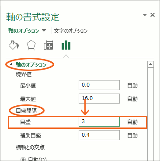The width and height of the screenshot is (160, 161).
Task: Open the Size & Properties tab
Action: pyautogui.click(x=49, y=45)
